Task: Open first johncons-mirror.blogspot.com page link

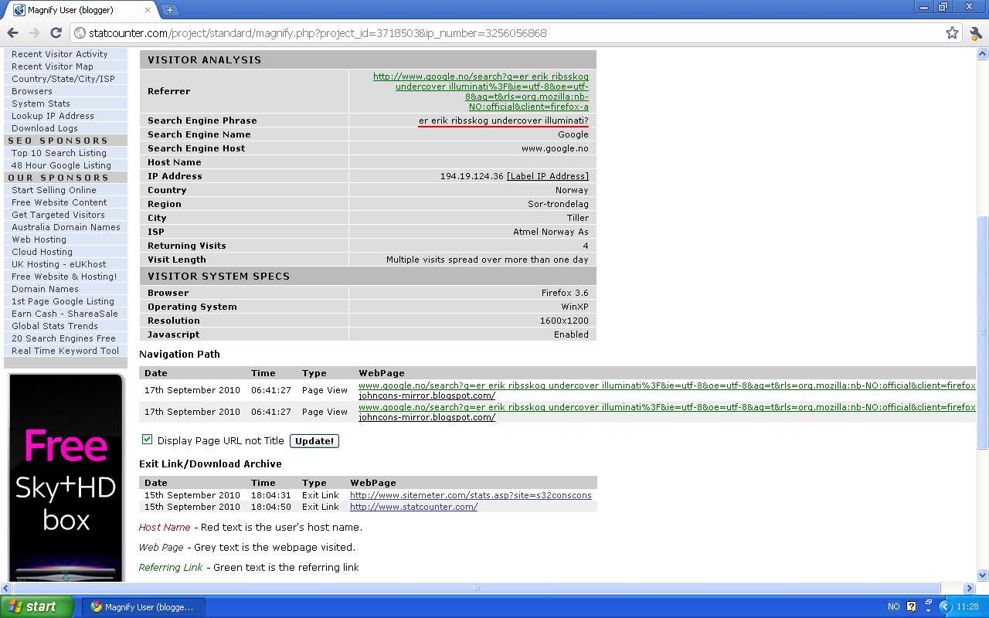Action: coord(427,396)
